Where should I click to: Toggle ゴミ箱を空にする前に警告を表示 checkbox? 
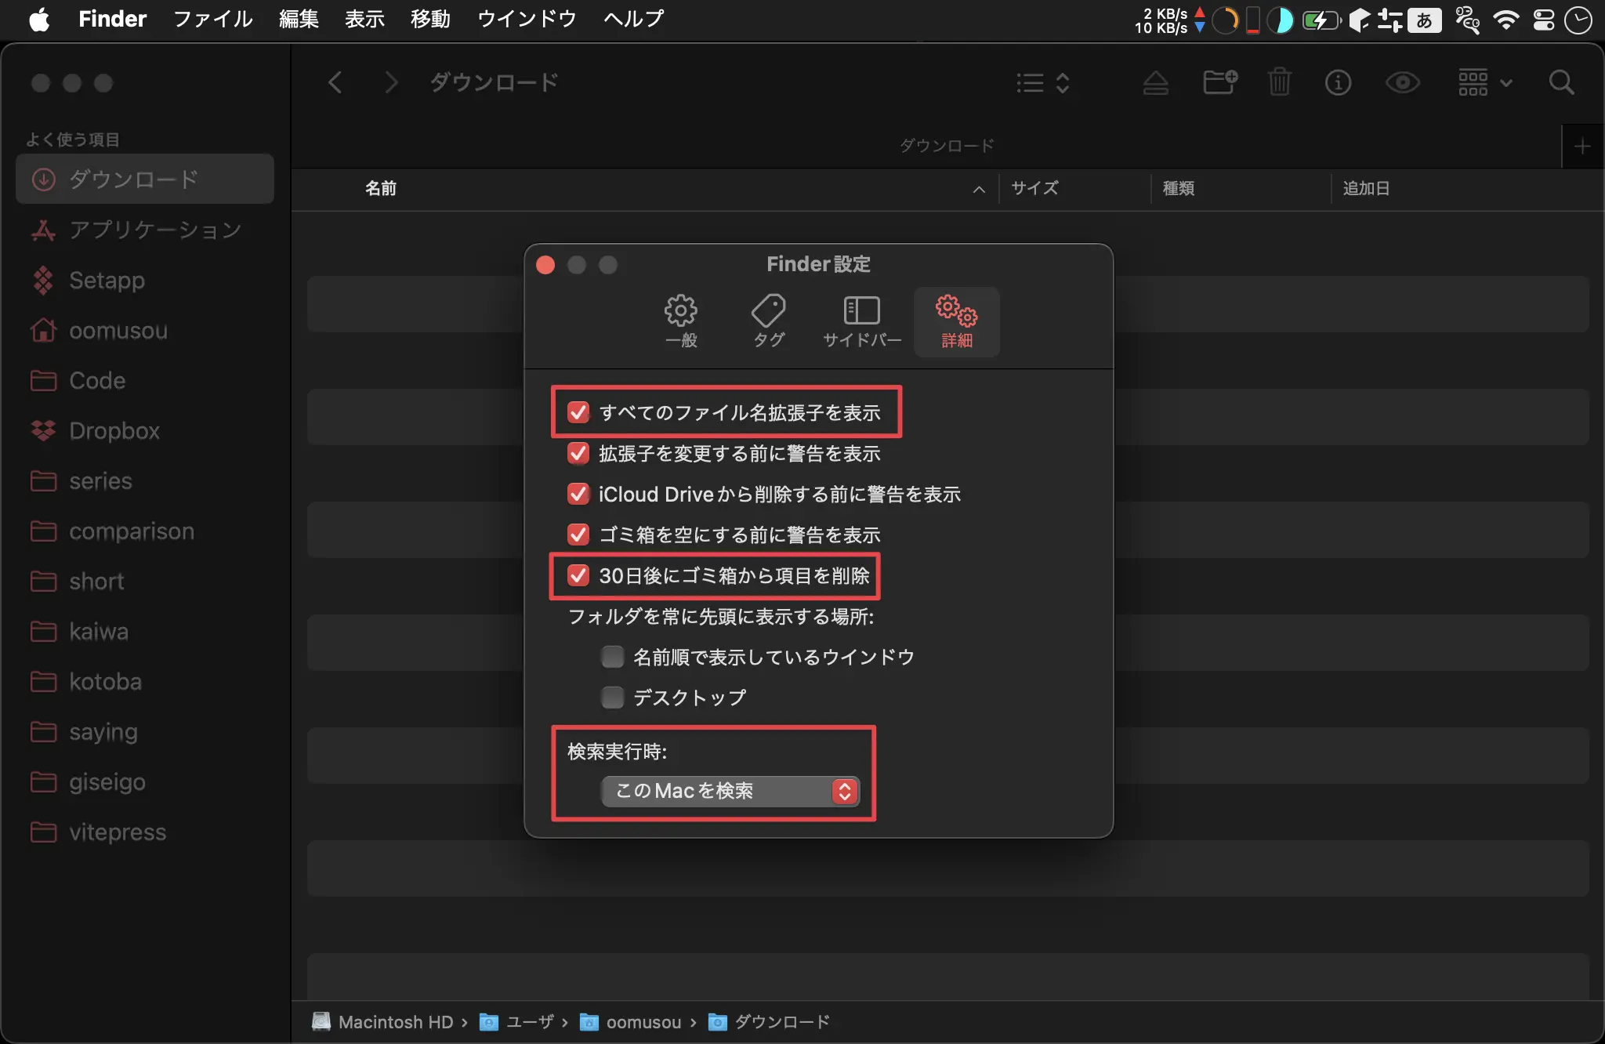(x=578, y=535)
